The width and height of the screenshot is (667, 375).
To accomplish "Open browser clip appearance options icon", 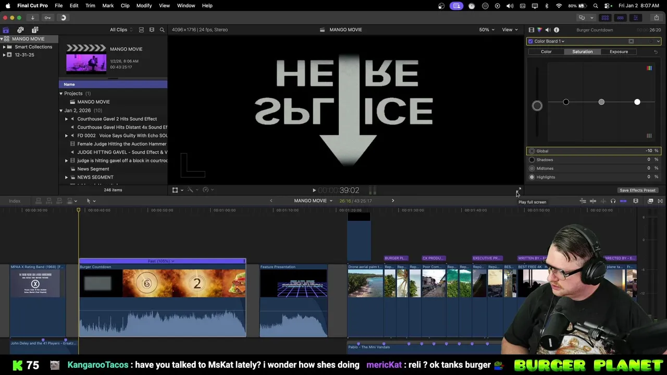I will point(152,30).
